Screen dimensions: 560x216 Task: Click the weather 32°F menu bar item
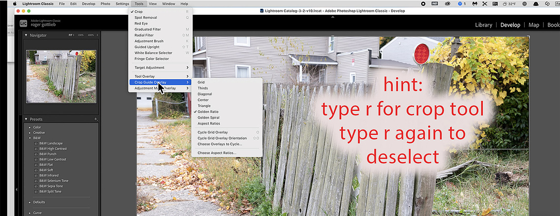(x=510, y=3)
